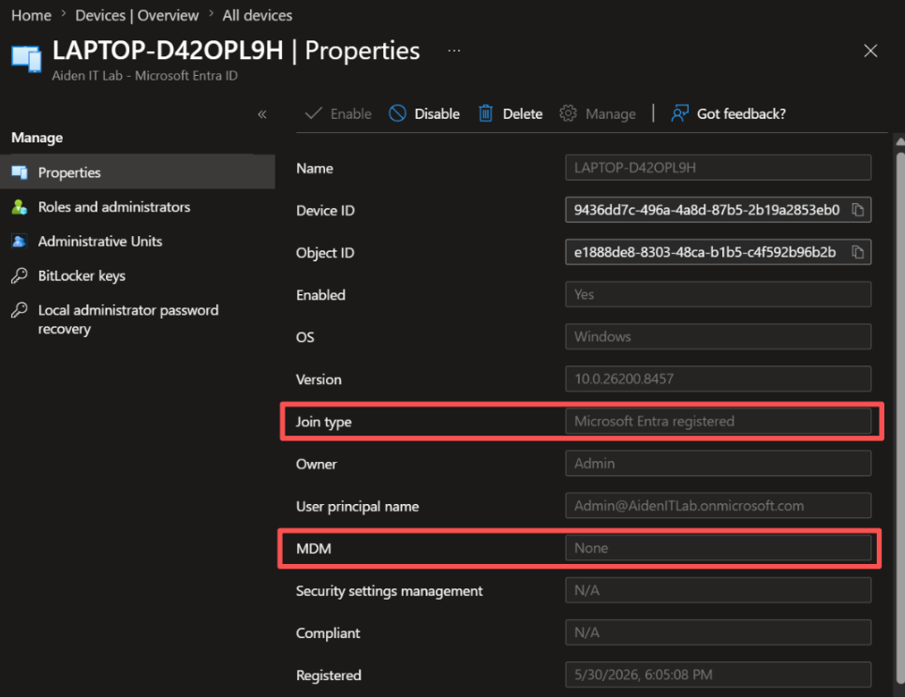
Task: Copy the Object ID to clipboard
Action: [x=857, y=252]
